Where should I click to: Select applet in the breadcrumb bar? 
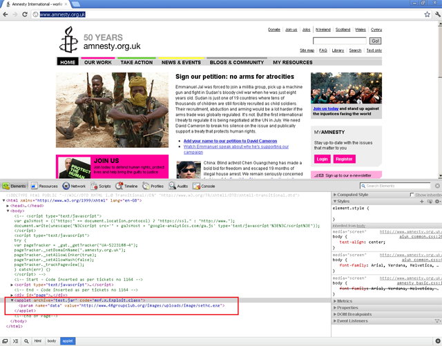click(x=68, y=341)
